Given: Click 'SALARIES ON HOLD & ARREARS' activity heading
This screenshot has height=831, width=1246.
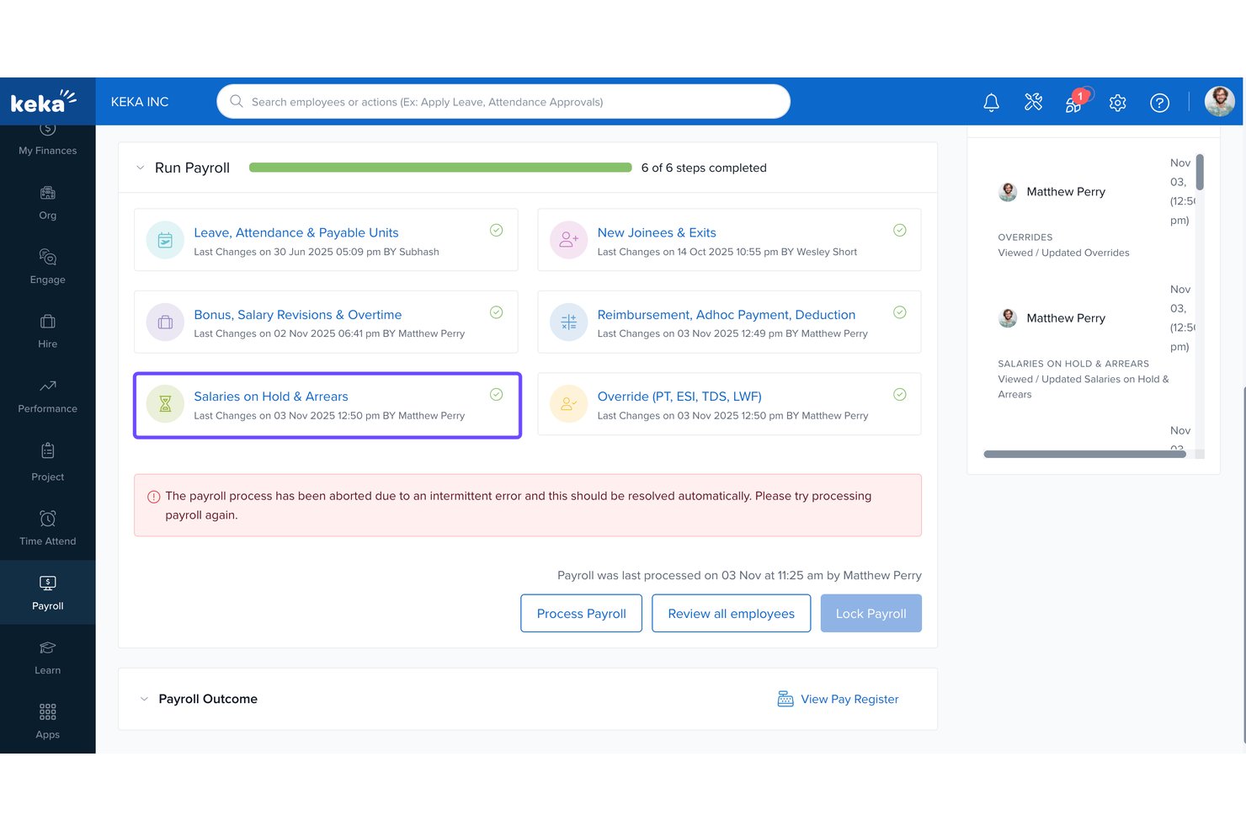Looking at the screenshot, I should (1073, 364).
